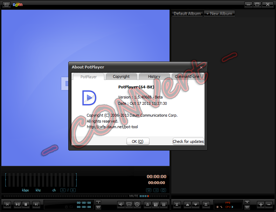Click on the playback seek bar
This screenshot has height=212, width=276.
tap(66, 196)
